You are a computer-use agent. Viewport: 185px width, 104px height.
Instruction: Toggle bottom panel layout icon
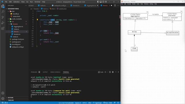click(x=101, y=2)
